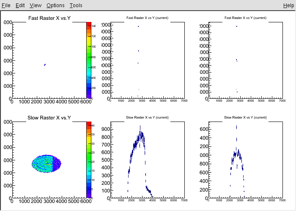Open the Help menu

(289, 5)
